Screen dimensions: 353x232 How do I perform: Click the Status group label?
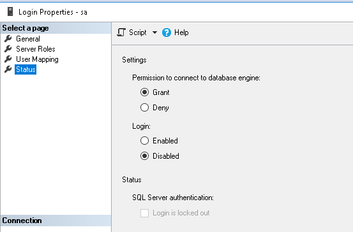[x=131, y=180]
